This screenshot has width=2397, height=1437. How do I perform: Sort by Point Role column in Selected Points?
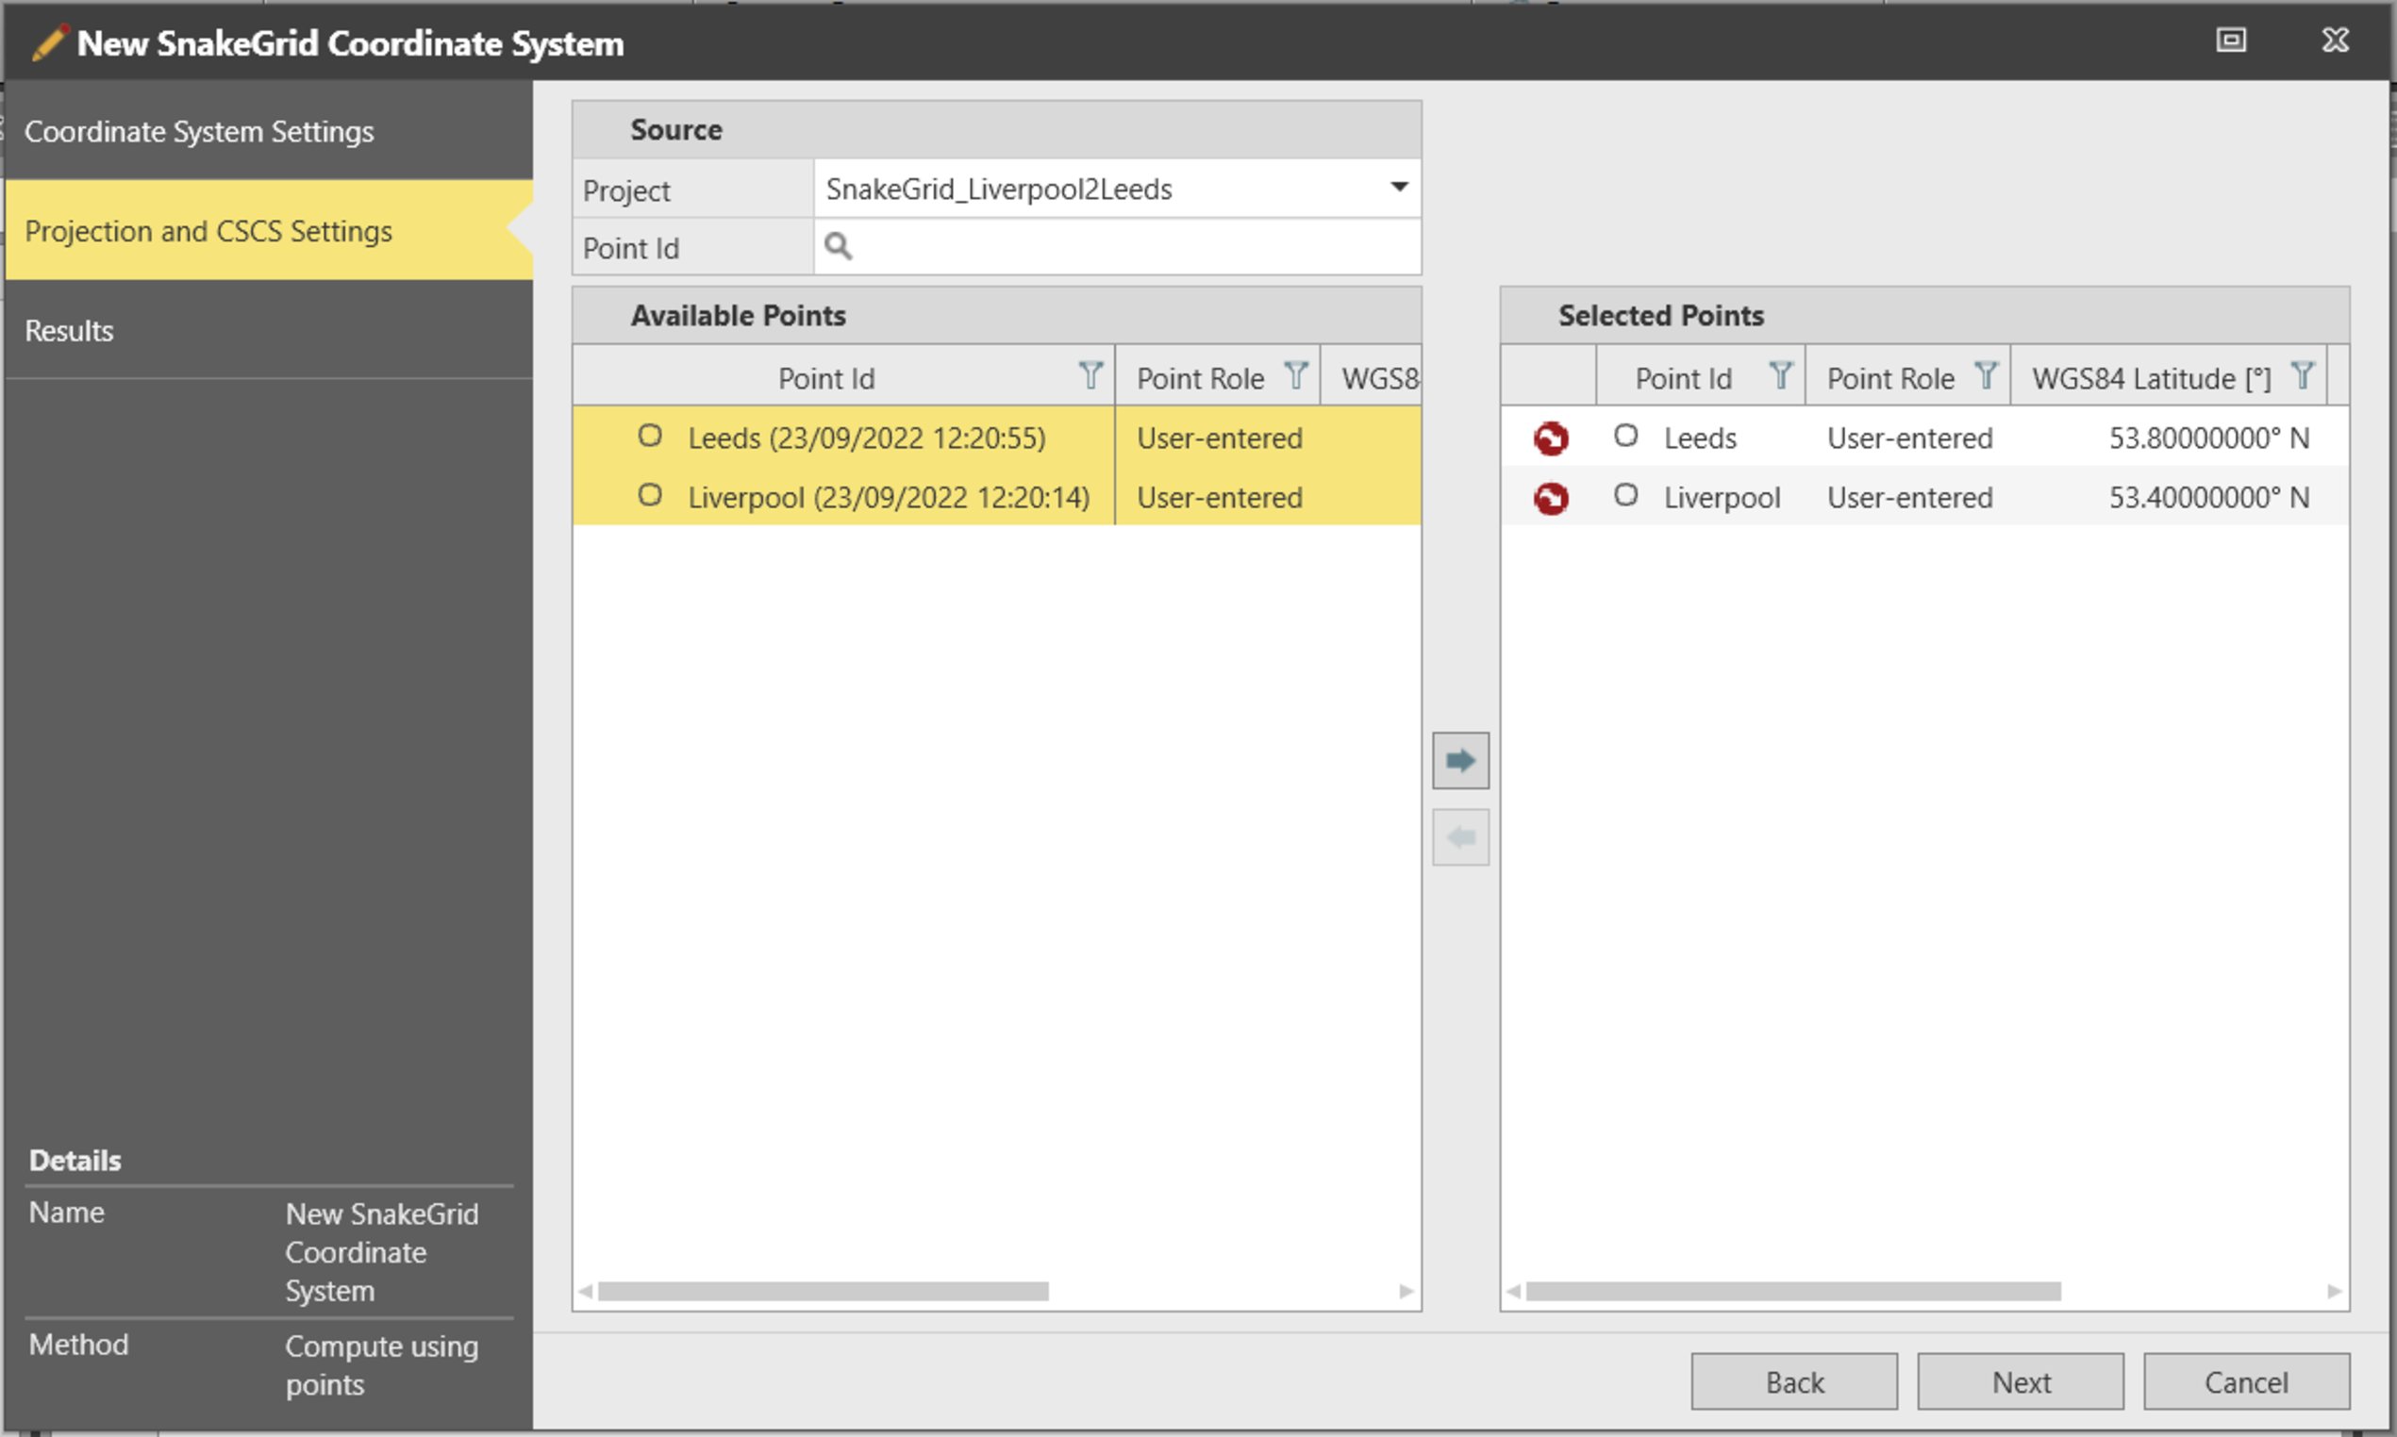point(1890,378)
